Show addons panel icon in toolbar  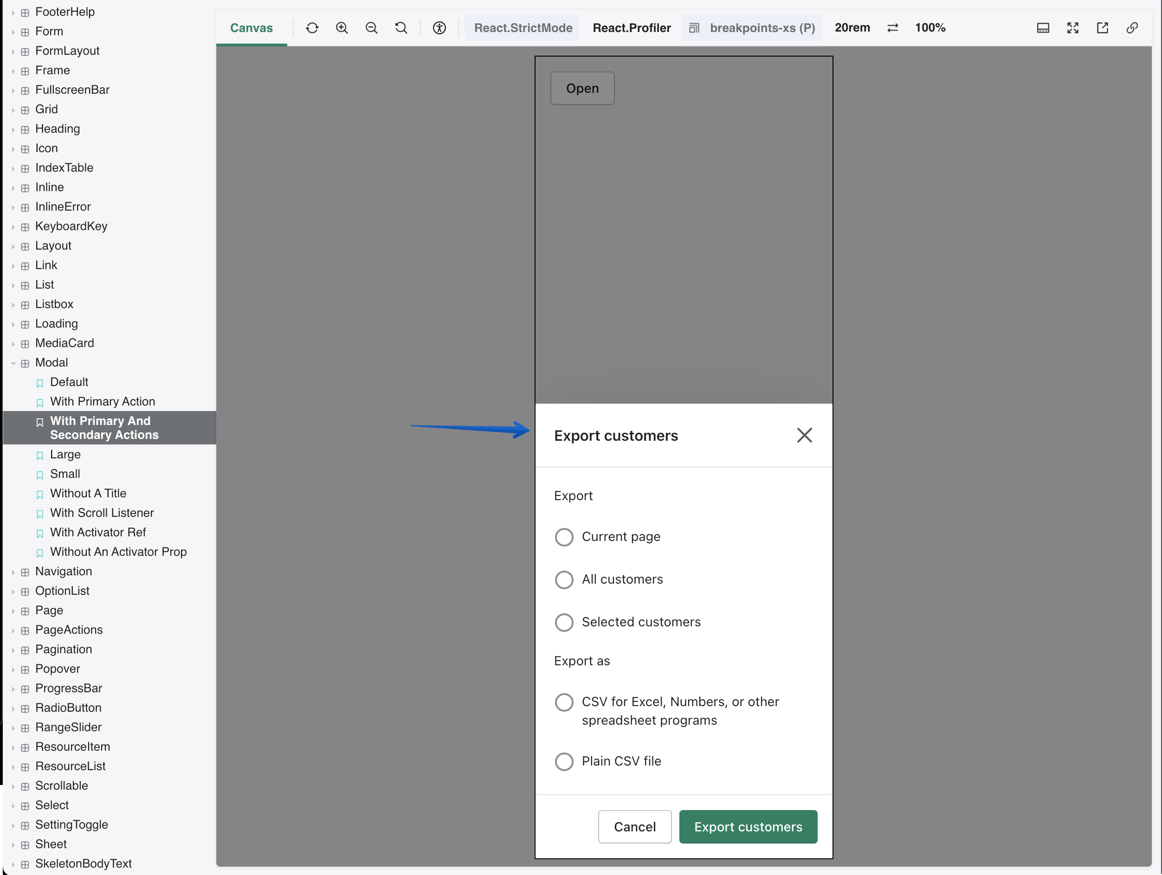1043,28
